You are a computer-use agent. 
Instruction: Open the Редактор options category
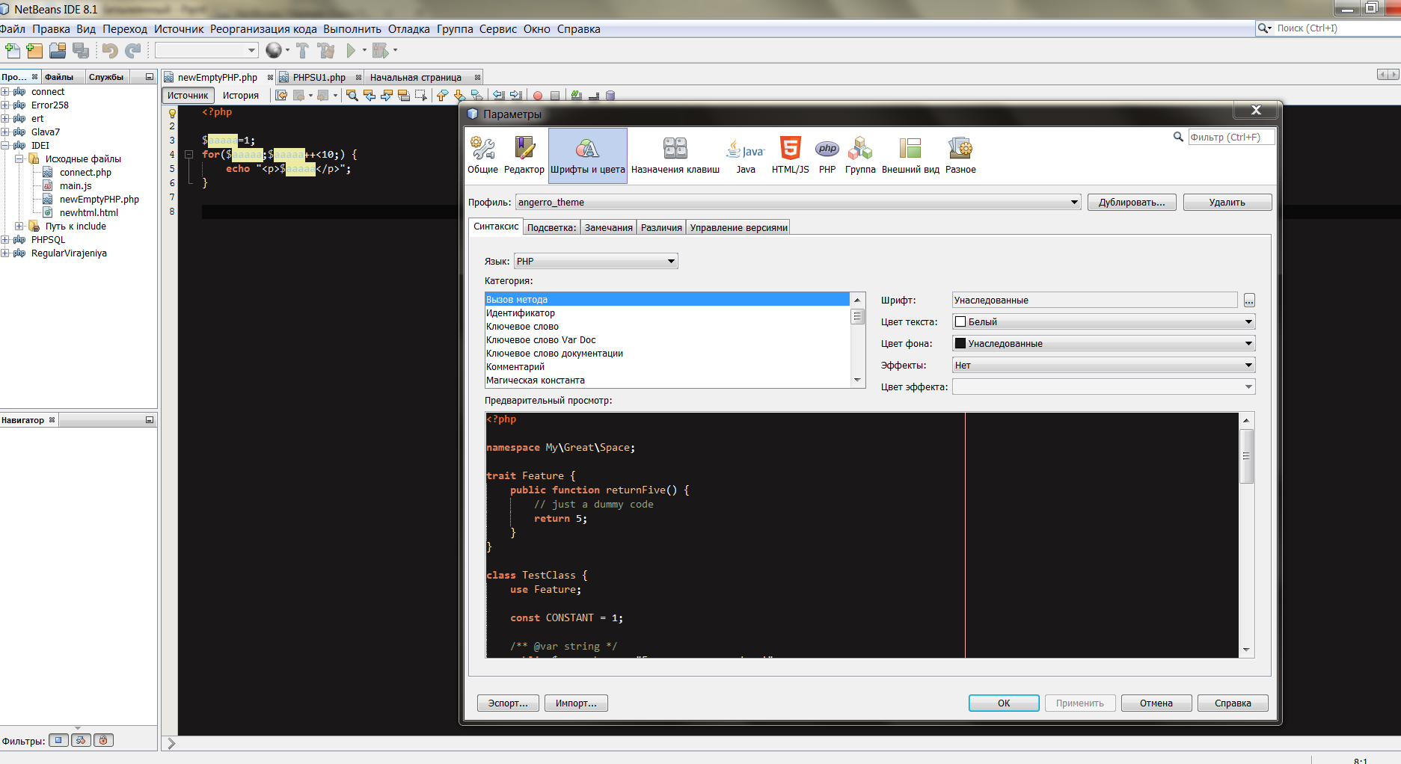pyautogui.click(x=524, y=155)
